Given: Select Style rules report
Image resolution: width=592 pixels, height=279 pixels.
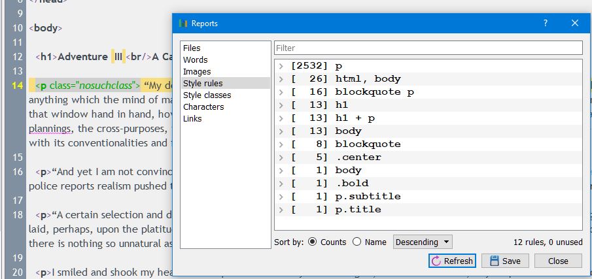Looking at the screenshot, I should pyautogui.click(x=226, y=83).
